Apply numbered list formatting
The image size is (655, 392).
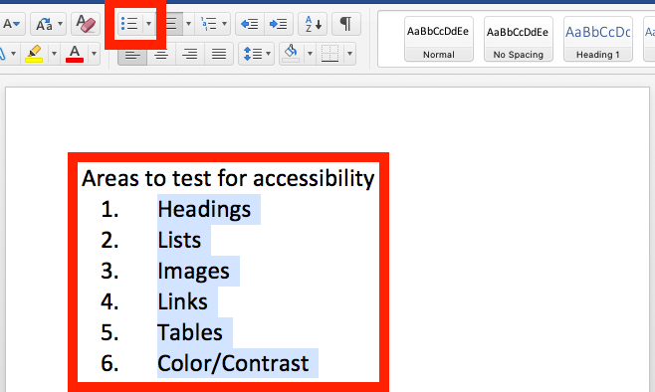[x=171, y=24]
